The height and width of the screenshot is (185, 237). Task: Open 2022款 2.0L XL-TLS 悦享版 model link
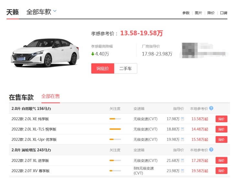click(34, 129)
